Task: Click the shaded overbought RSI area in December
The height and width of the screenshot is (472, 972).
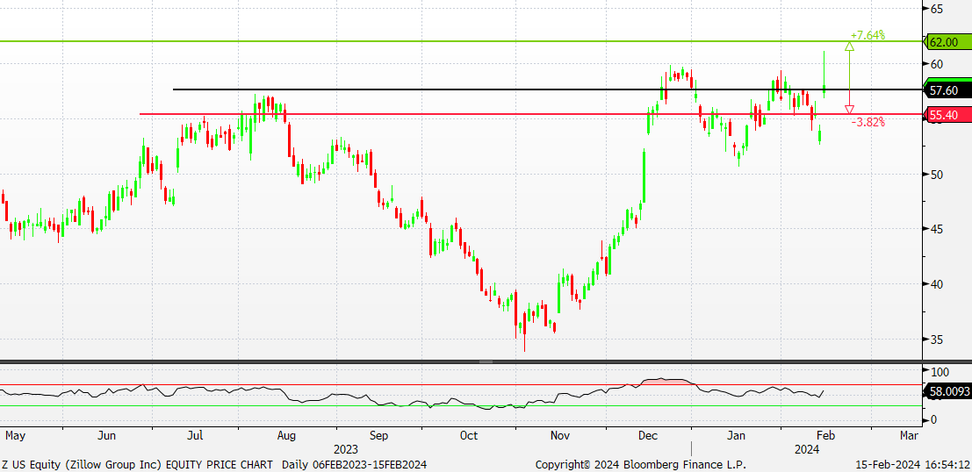Action: point(666,382)
